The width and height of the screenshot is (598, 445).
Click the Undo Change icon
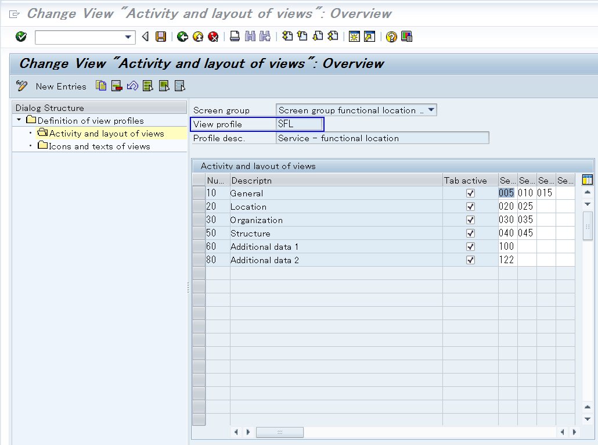tap(132, 86)
